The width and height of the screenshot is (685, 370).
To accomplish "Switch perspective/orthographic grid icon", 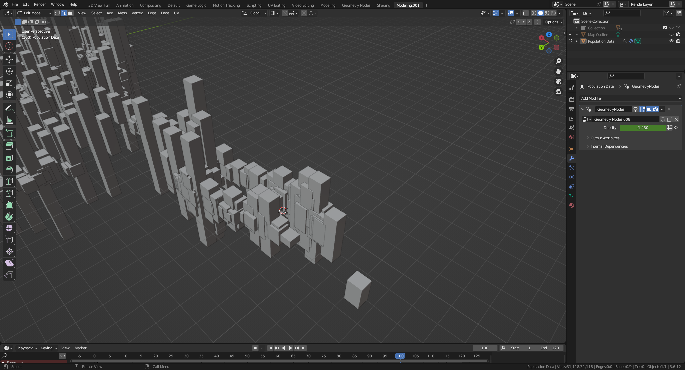I will point(558,91).
